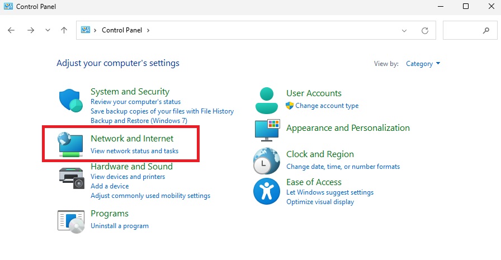Open Hardware and Sound category
The image size is (501, 260).
click(x=131, y=167)
